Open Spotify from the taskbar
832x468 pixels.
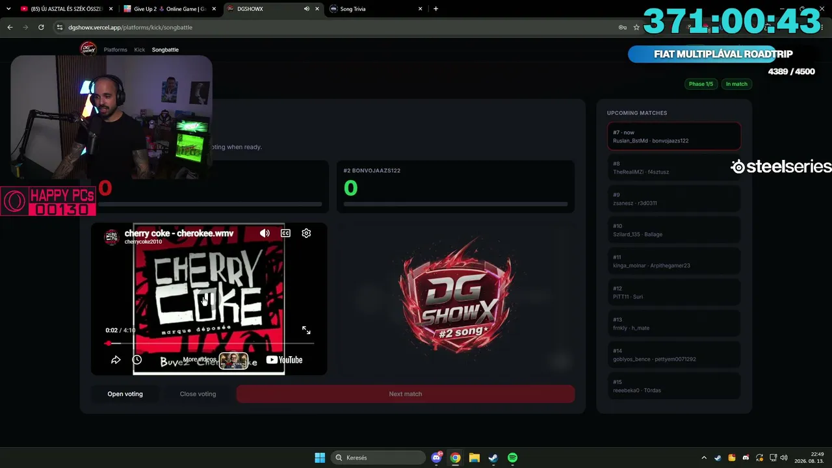[512, 458]
